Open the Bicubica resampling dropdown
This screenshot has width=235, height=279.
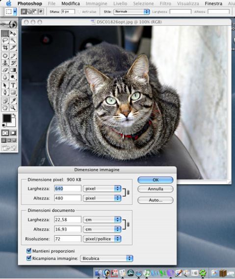(x=106, y=258)
